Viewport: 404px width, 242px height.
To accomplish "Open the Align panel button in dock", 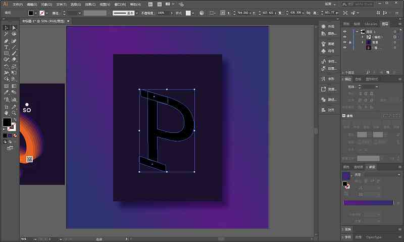I will (x=329, y=110).
